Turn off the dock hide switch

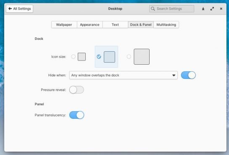coord(188,75)
